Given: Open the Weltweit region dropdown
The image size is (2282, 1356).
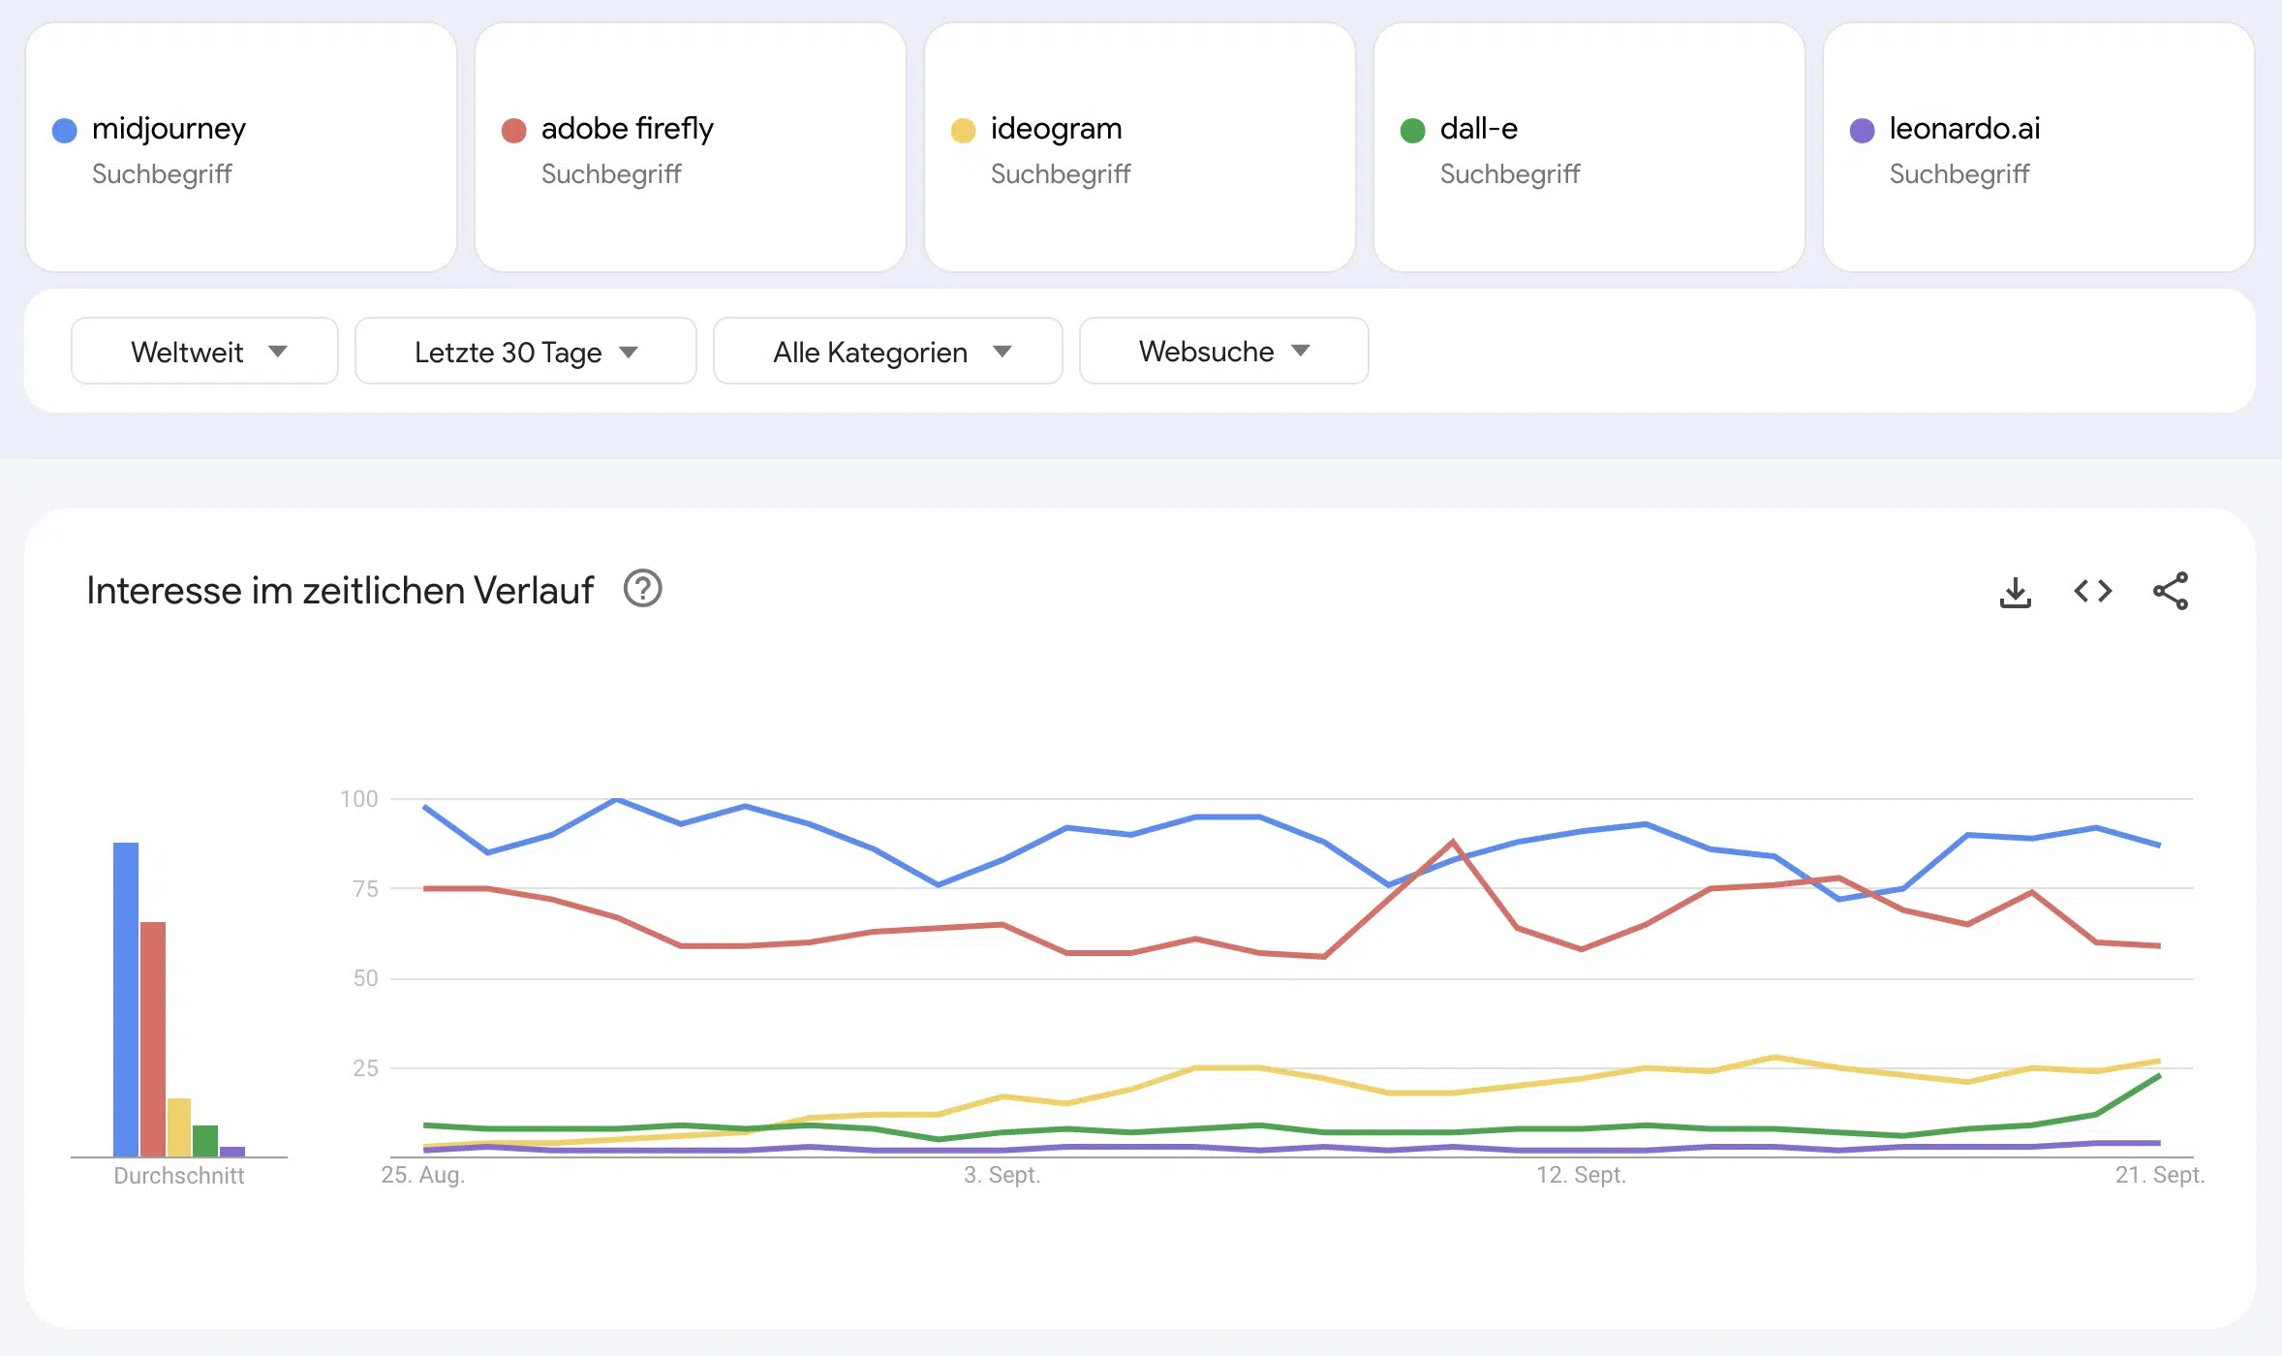Looking at the screenshot, I should pyautogui.click(x=203, y=351).
